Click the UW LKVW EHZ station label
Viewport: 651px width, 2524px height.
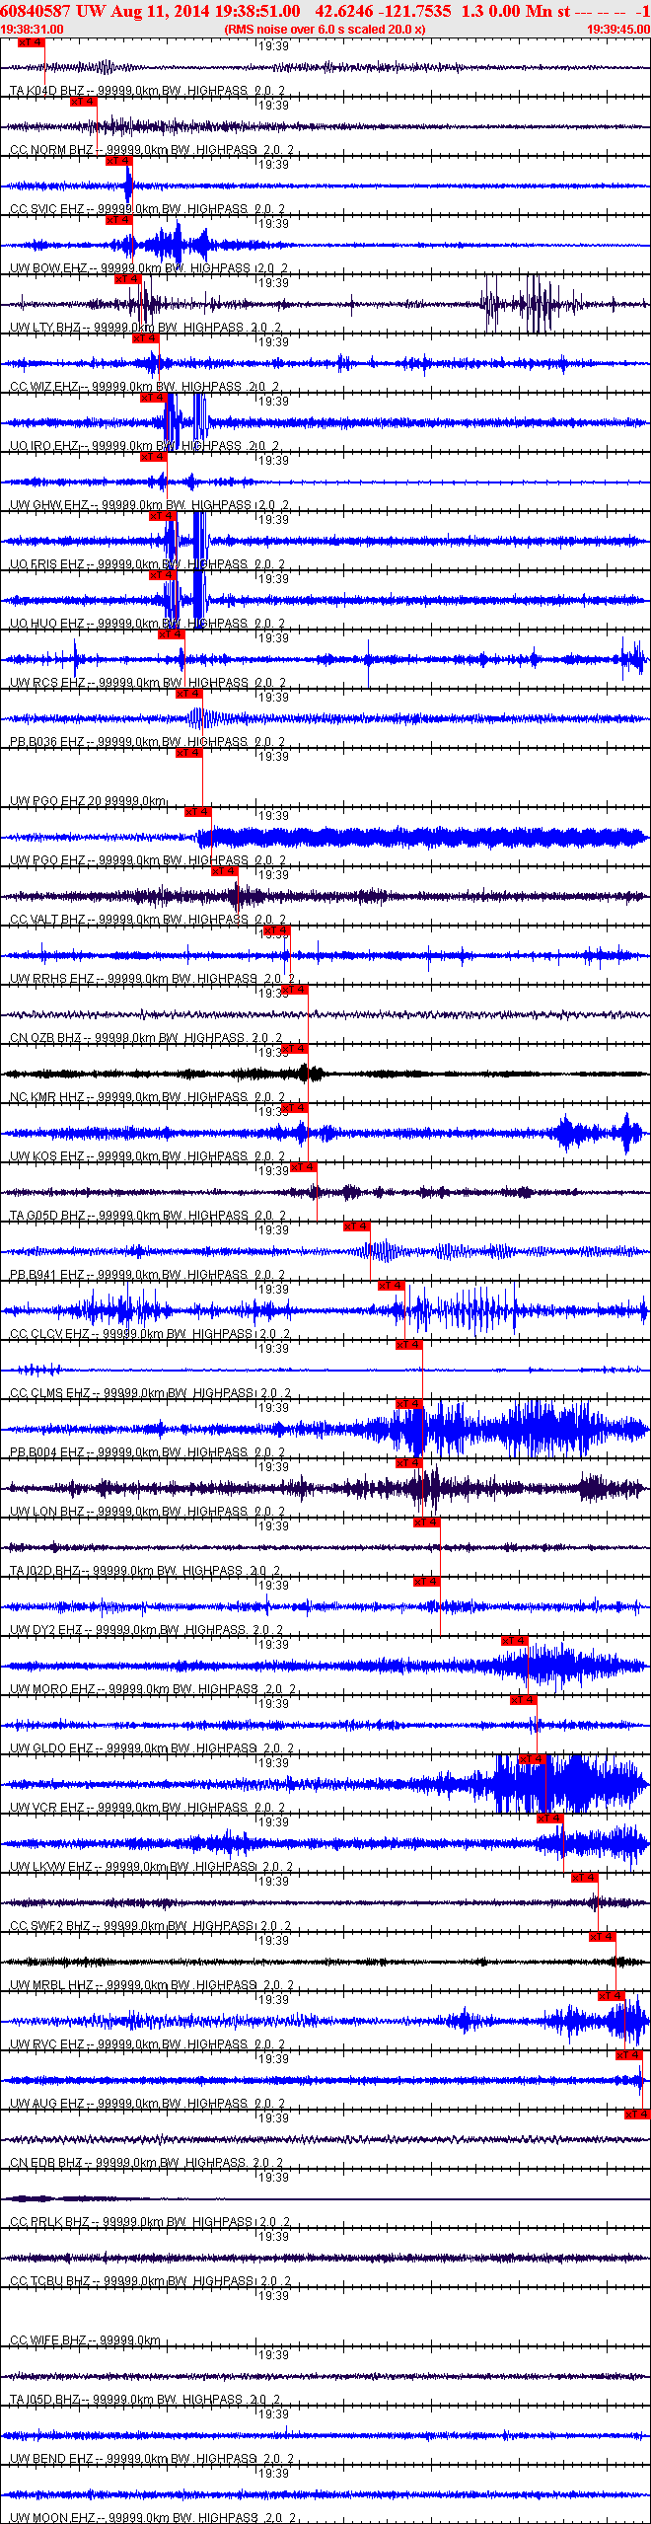(x=152, y=1867)
